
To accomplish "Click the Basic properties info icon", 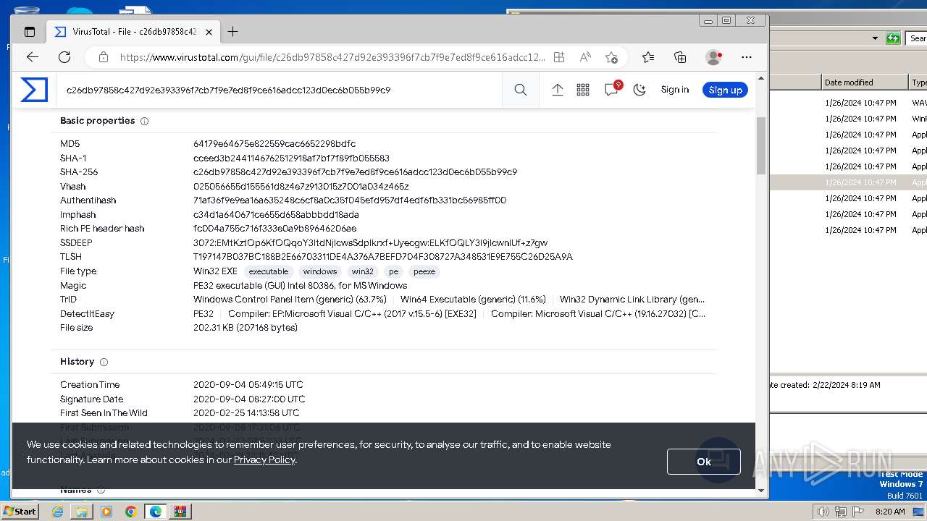I will pyautogui.click(x=144, y=121).
